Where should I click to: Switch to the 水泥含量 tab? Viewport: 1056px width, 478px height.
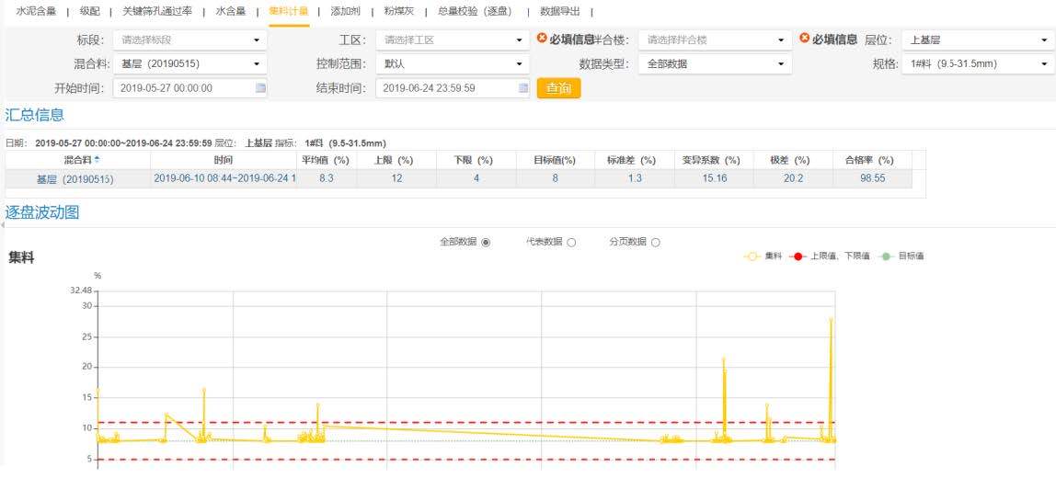(x=36, y=12)
